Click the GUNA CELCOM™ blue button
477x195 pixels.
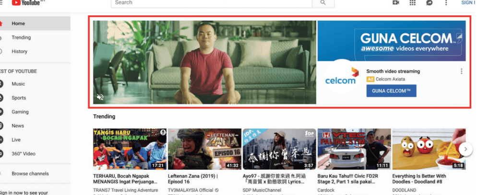(x=391, y=91)
